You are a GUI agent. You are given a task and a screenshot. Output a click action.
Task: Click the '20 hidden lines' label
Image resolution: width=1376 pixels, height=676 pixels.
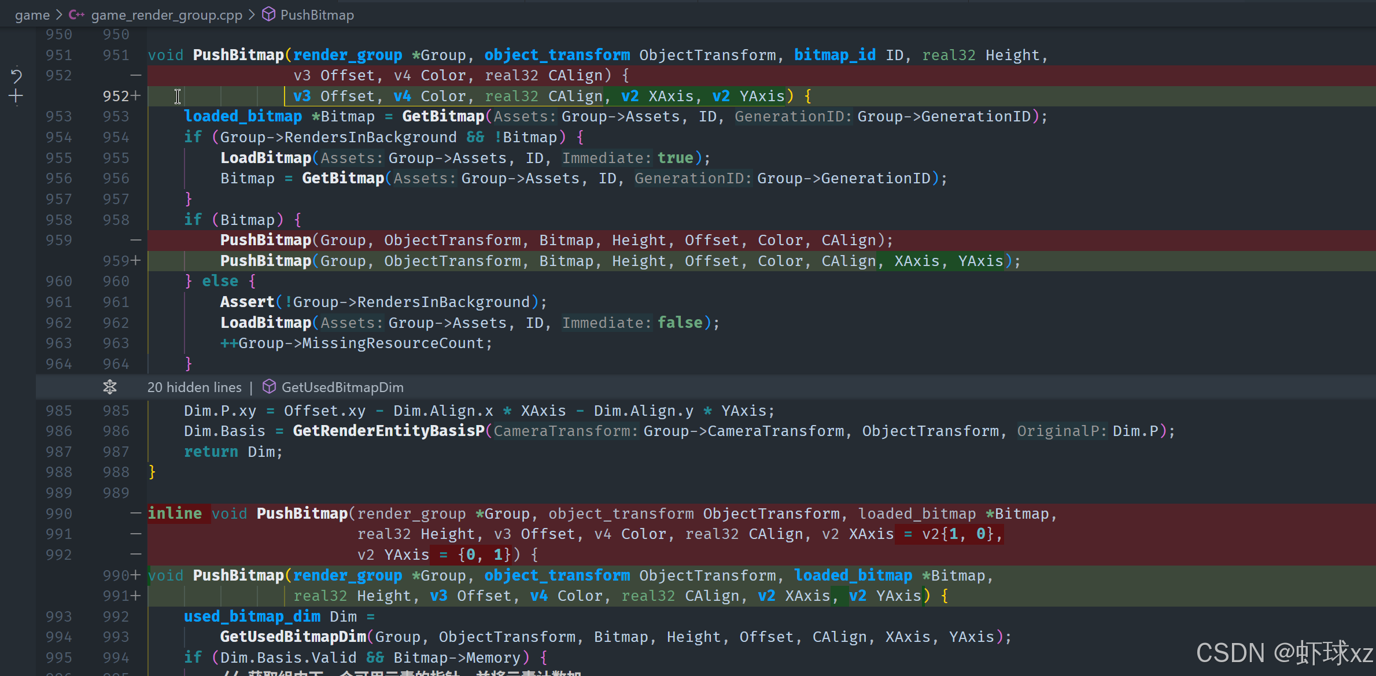tap(194, 387)
